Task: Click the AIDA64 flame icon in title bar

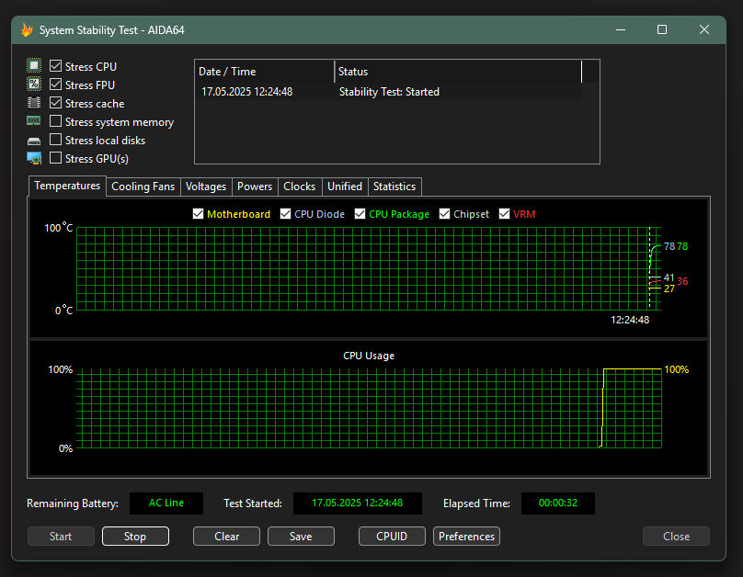Action: click(27, 29)
